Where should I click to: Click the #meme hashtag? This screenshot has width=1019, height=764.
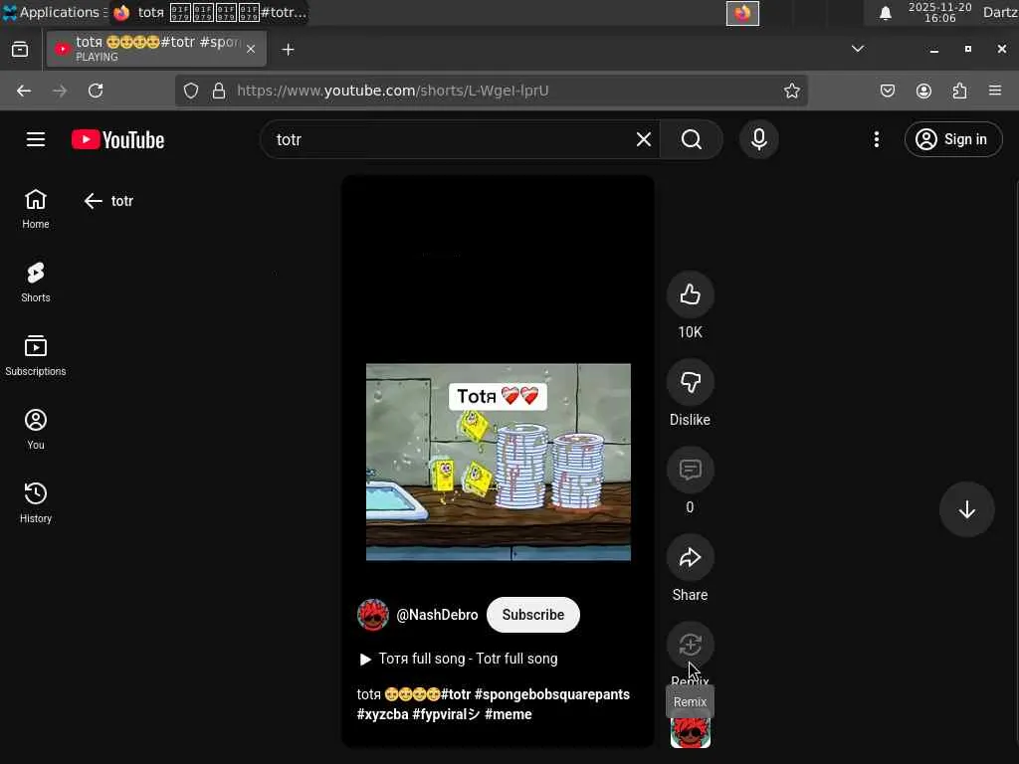509,714
